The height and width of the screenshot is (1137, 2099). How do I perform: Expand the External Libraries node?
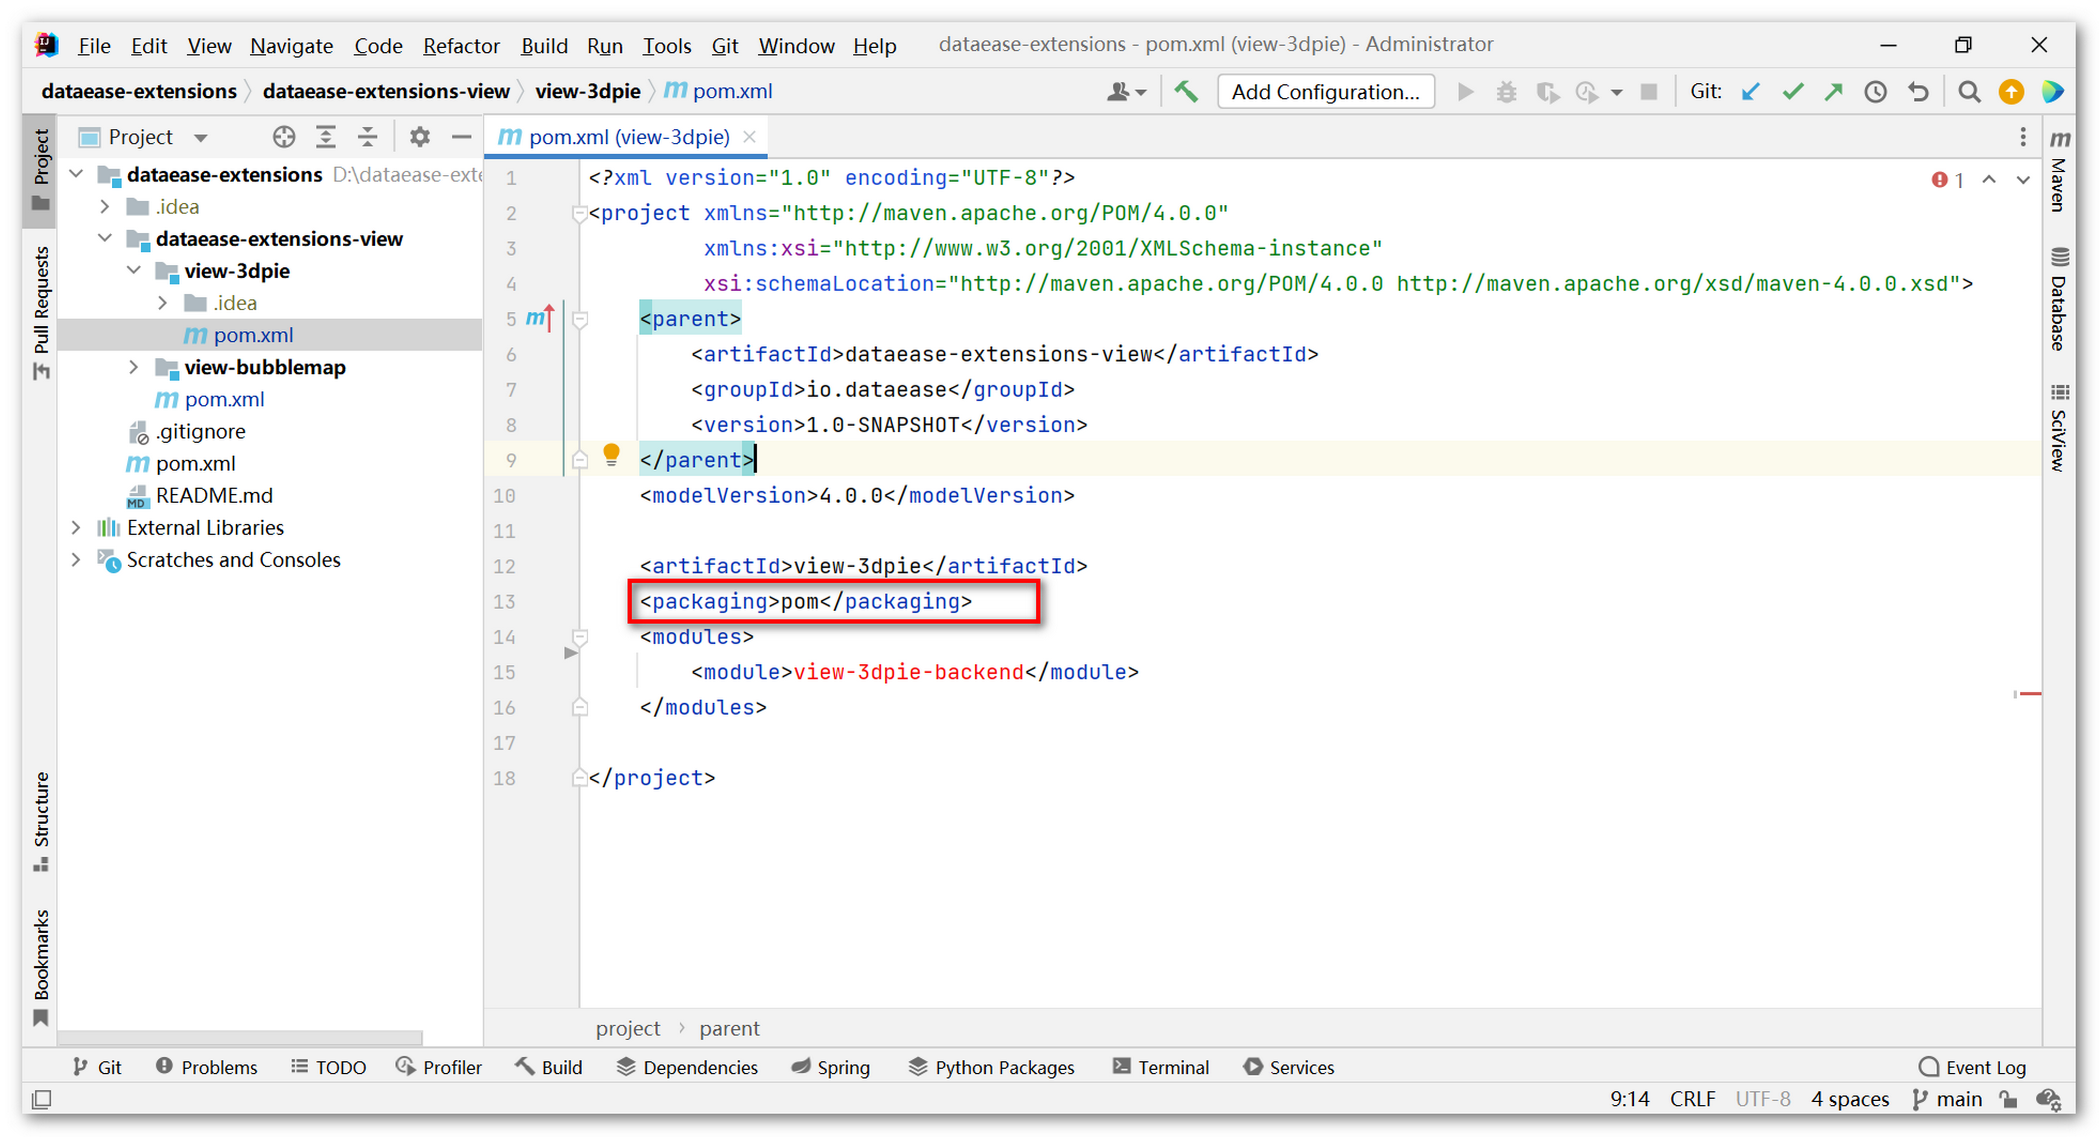tap(76, 527)
